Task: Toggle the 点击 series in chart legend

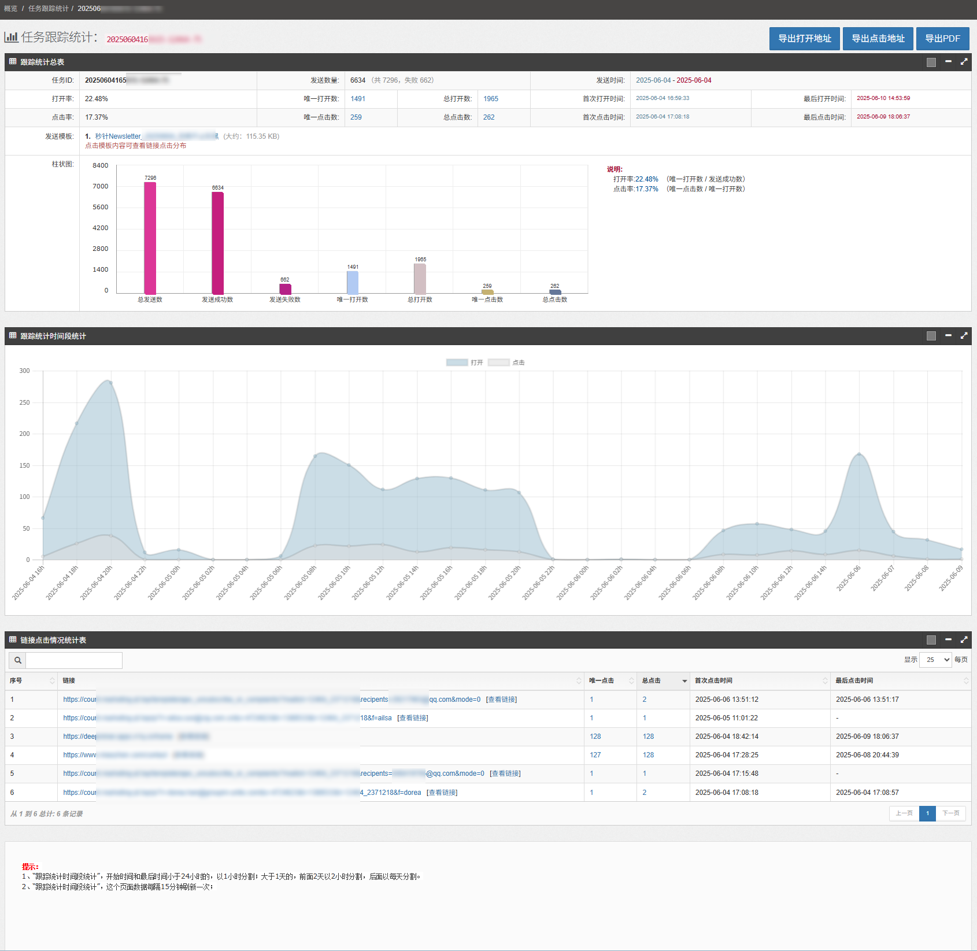Action: pyautogui.click(x=506, y=362)
